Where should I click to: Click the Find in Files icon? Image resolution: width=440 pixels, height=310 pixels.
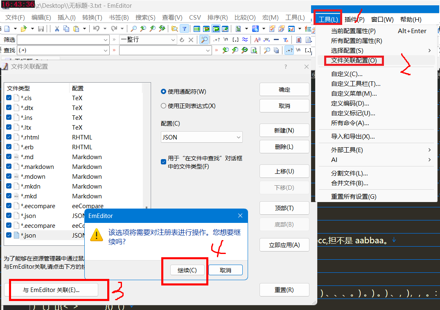pos(174,29)
